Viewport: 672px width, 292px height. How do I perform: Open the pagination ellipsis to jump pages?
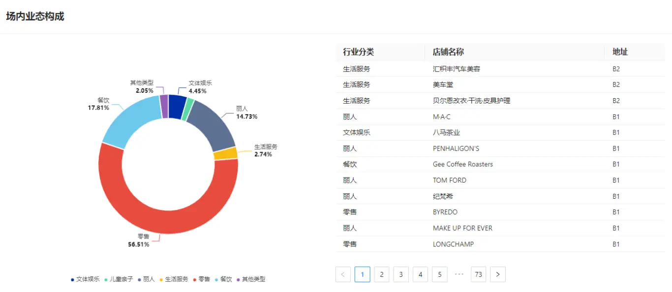tap(459, 274)
